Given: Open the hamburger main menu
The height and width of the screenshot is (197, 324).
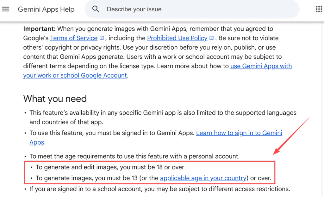Looking at the screenshot, I should [6, 9].
